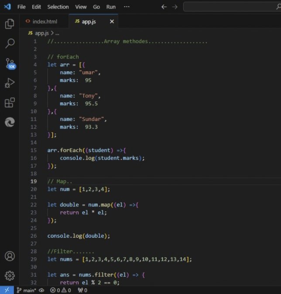281x294 pixels.
Task: Click the value 93.3 on line 12
Action: [91, 127]
